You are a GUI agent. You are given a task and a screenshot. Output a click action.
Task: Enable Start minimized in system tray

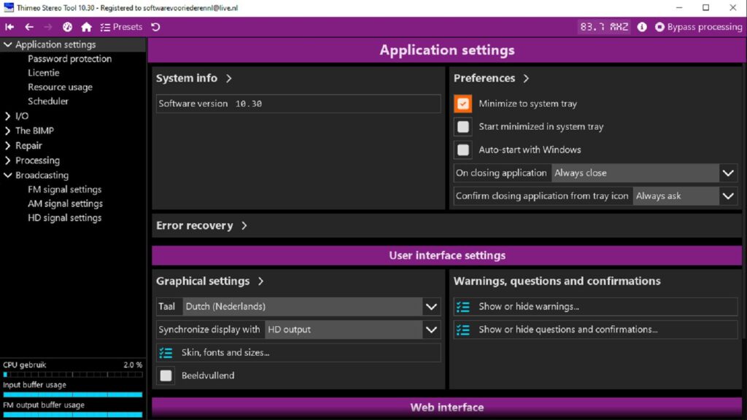coord(462,127)
